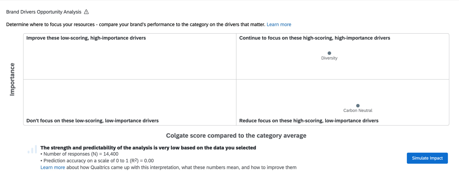Click the Carbon Neutral plot marker dot
Image resolution: width=459 pixels, height=176 pixels.
tap(358, 106)
